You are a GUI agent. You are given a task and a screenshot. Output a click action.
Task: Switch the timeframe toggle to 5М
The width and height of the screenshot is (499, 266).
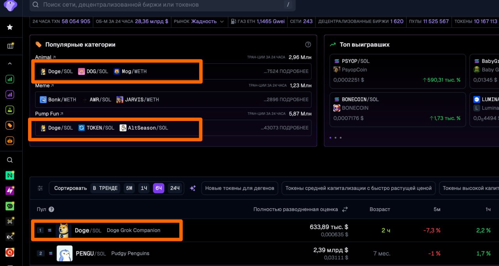tap(129, 188)
